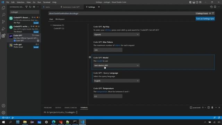The height and width of the screenshot is (125, 222).
Task: Open errors and warnings status bar item
Action: (6, 118)
